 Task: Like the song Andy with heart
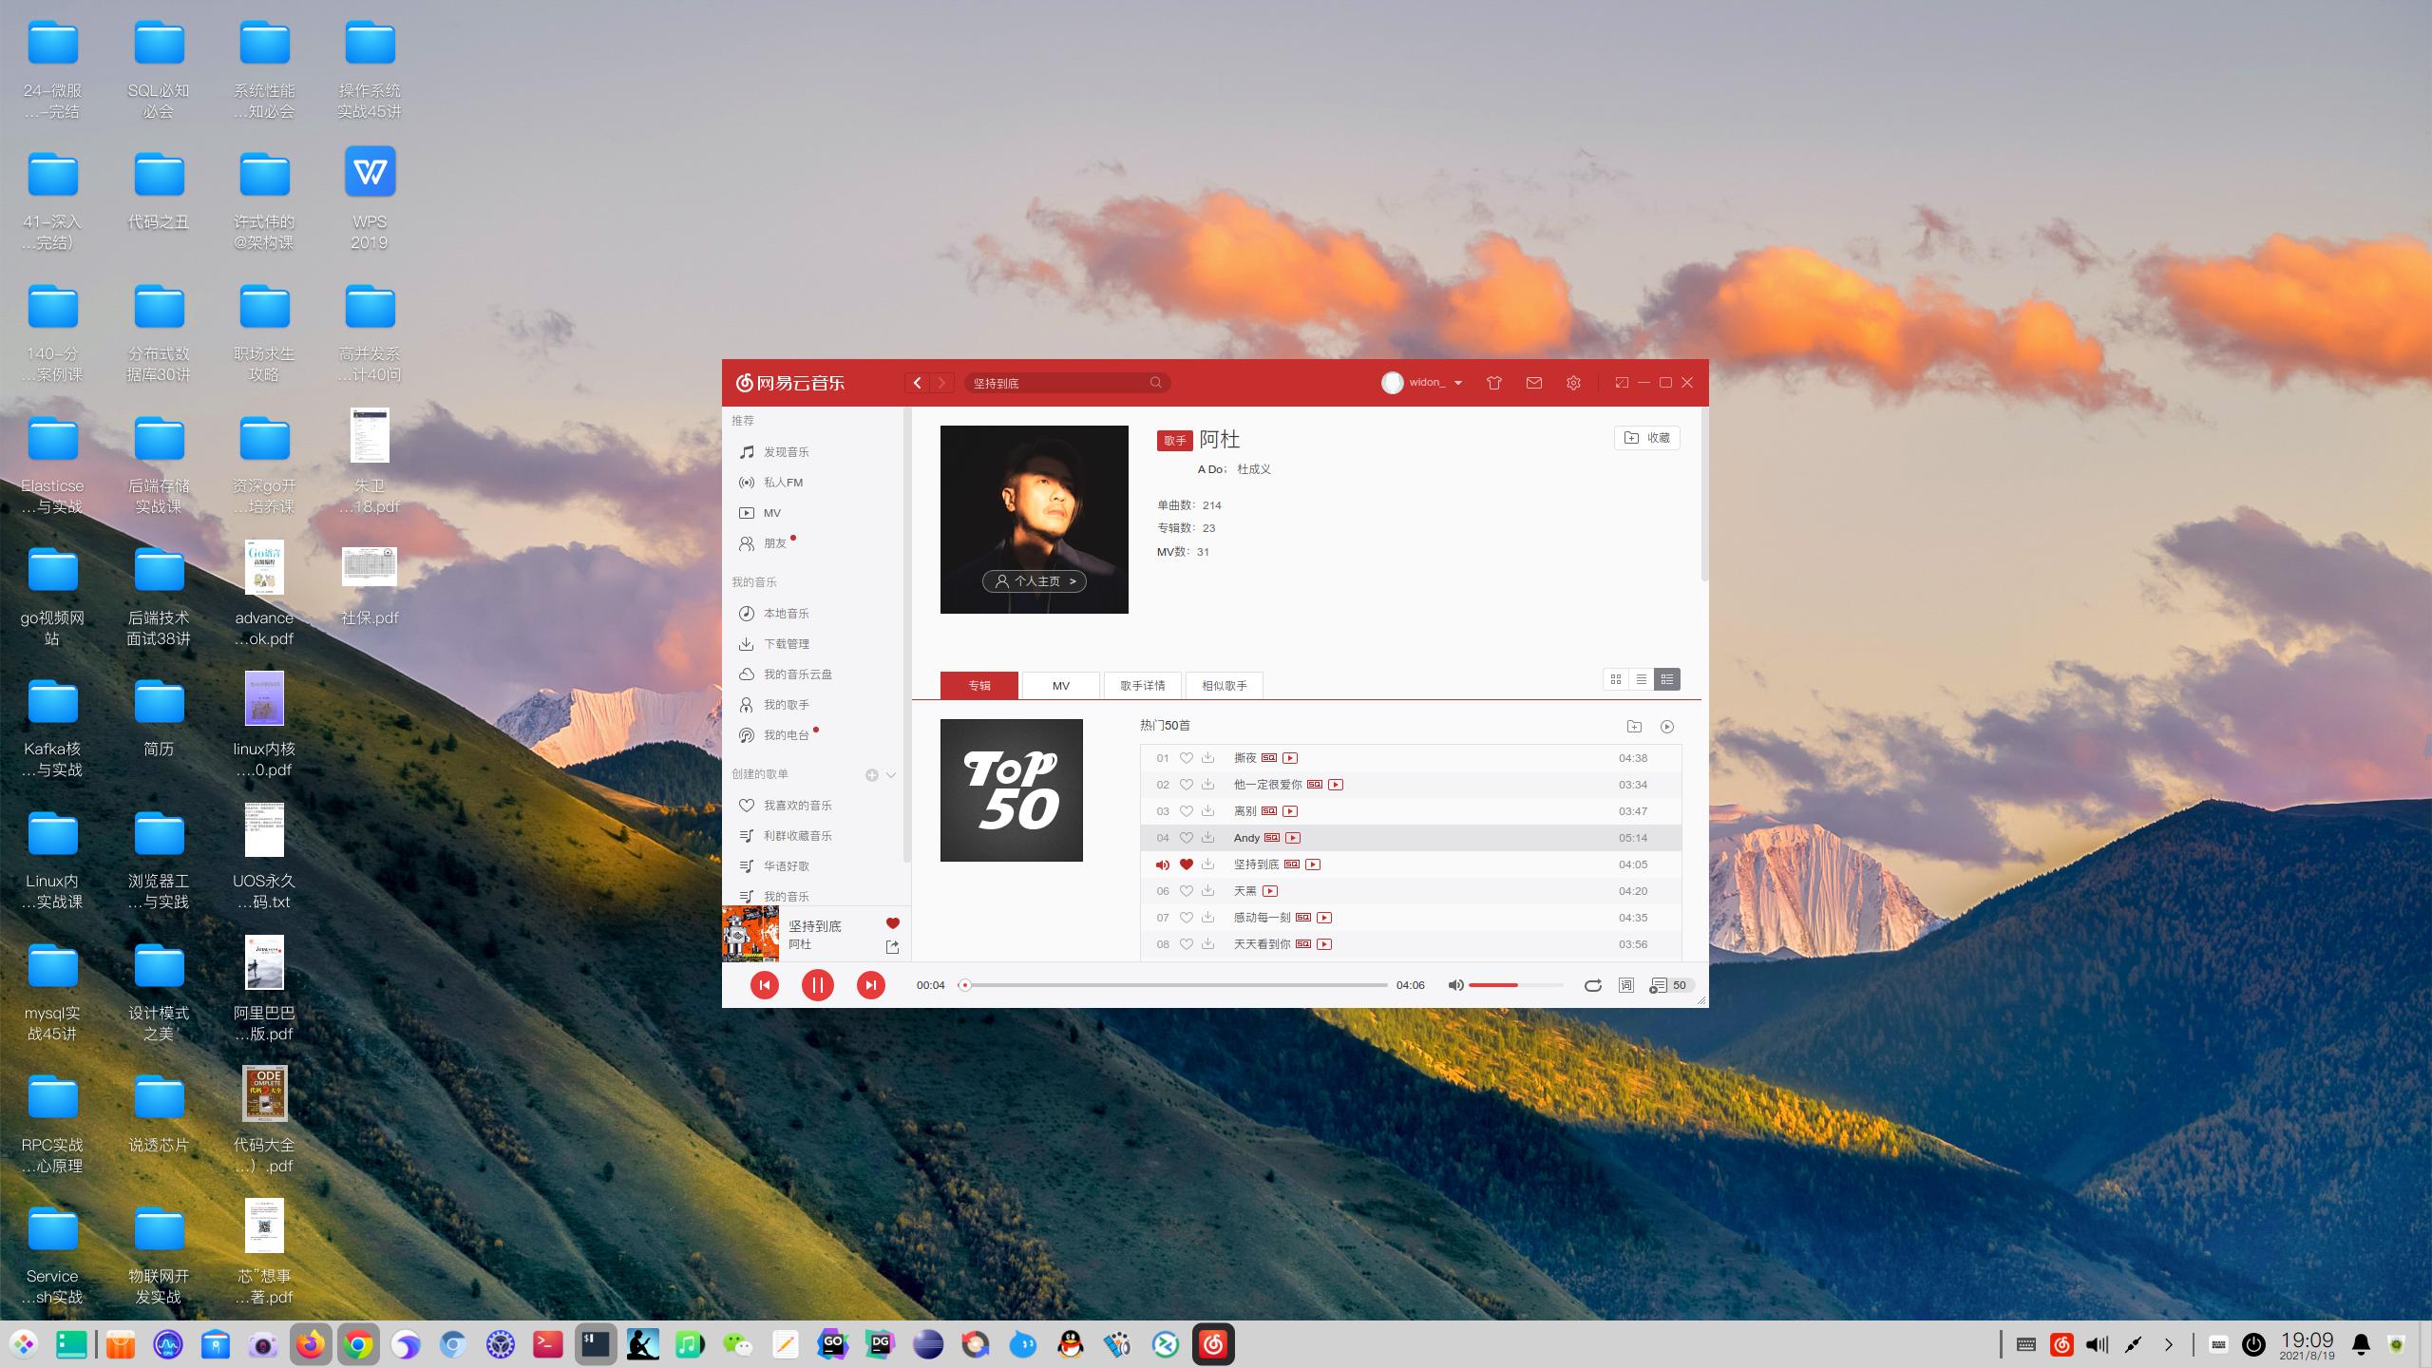[x=1186, y=838]
